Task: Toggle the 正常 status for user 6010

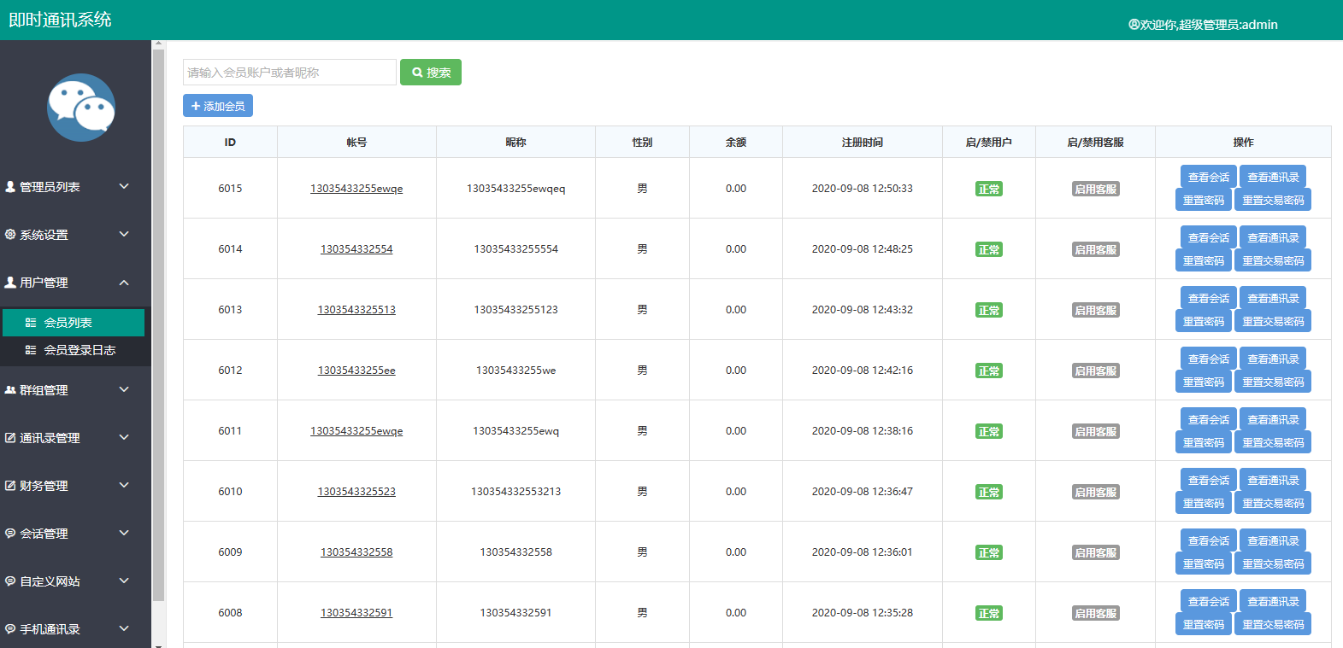Action: 988,492
